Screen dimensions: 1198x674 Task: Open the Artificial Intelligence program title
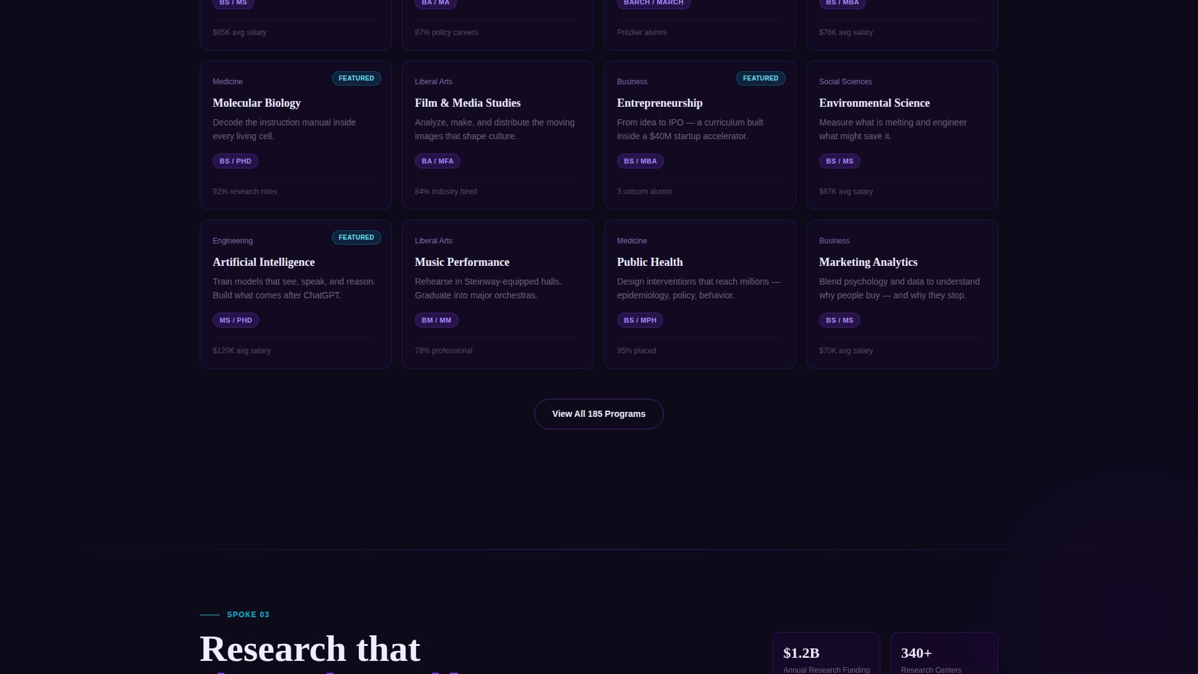click(x=263, y=262)
